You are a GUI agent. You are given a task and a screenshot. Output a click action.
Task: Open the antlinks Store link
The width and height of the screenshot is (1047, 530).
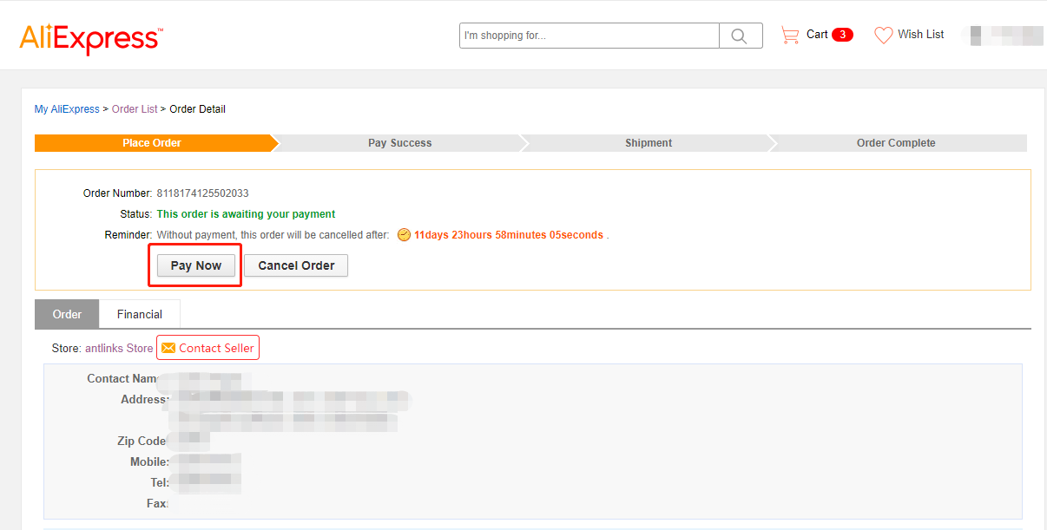pyautogui.click(x=119, y=348)
